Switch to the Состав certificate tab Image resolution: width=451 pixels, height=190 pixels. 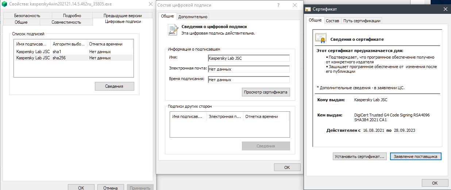tap(332, 21)
